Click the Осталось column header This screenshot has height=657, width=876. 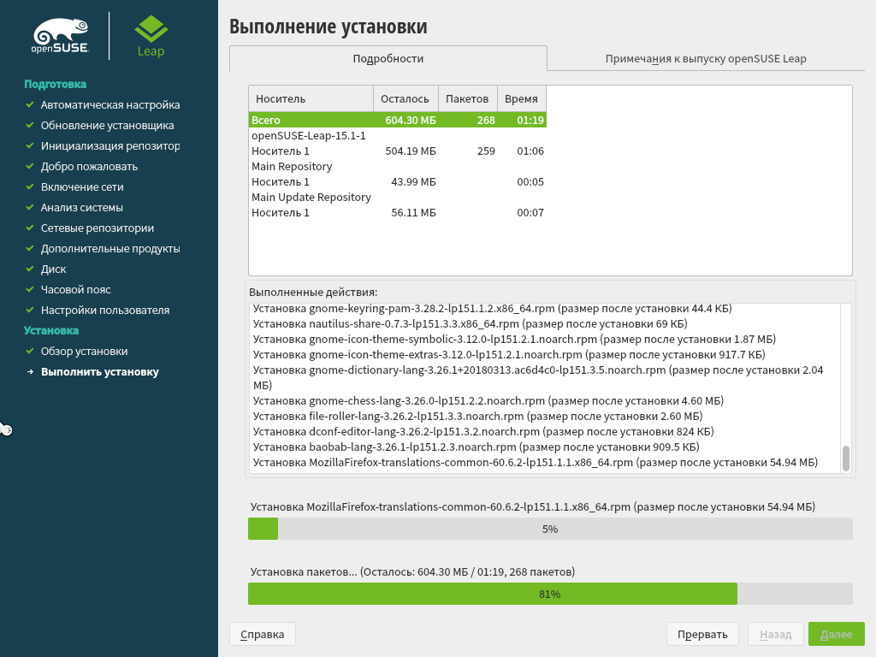point(405,99)
